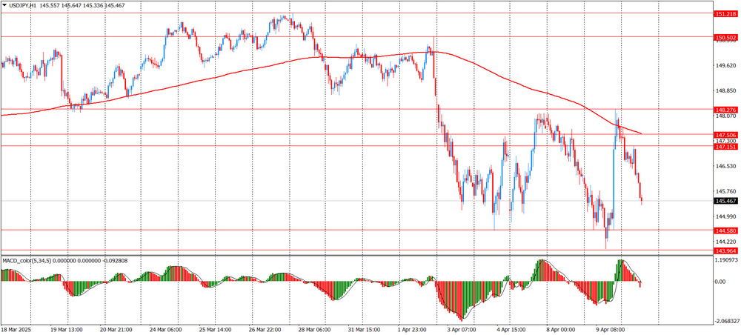Viewport: 741px width, 335px height.
Task: Select the 147.151 red price level tag
Action: point(725,147)
